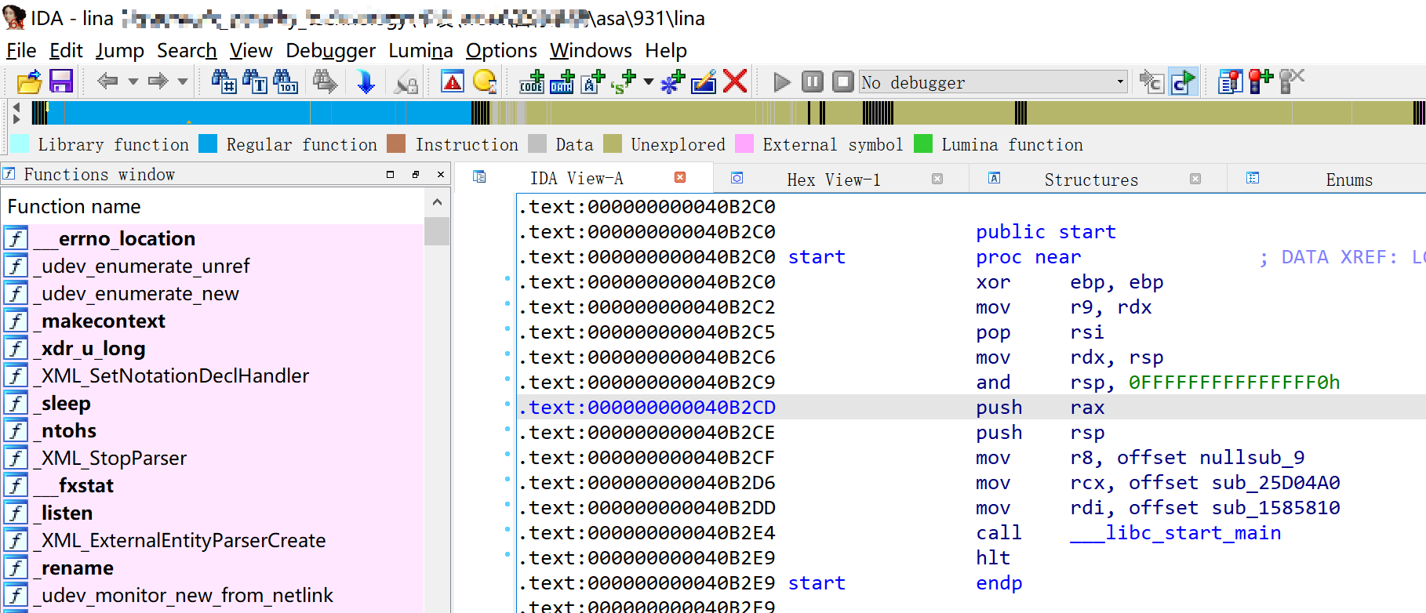Follow the sub_1585810 reference
This screenshot has height=613, width=1426.
click(x=1275, y=508)
